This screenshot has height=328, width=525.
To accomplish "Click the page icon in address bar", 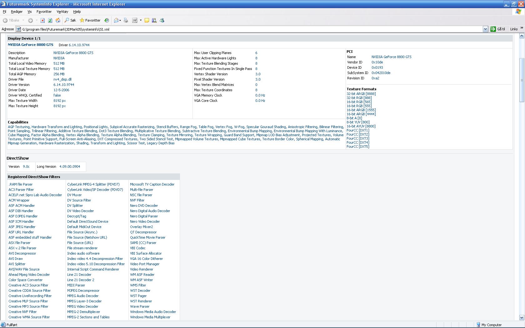I will (x=19, y=29).
